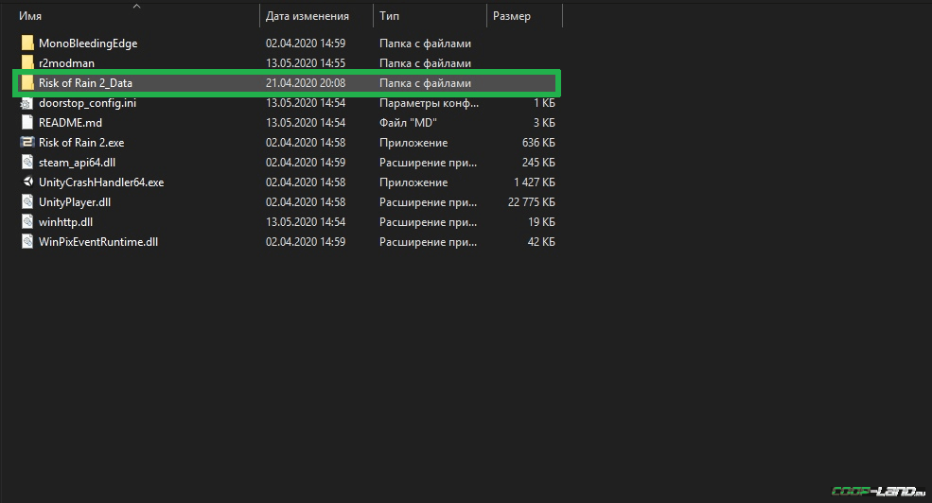932x503 pixels.
Task: Select the steam_api64.dll file name
Action: (78, 162)
